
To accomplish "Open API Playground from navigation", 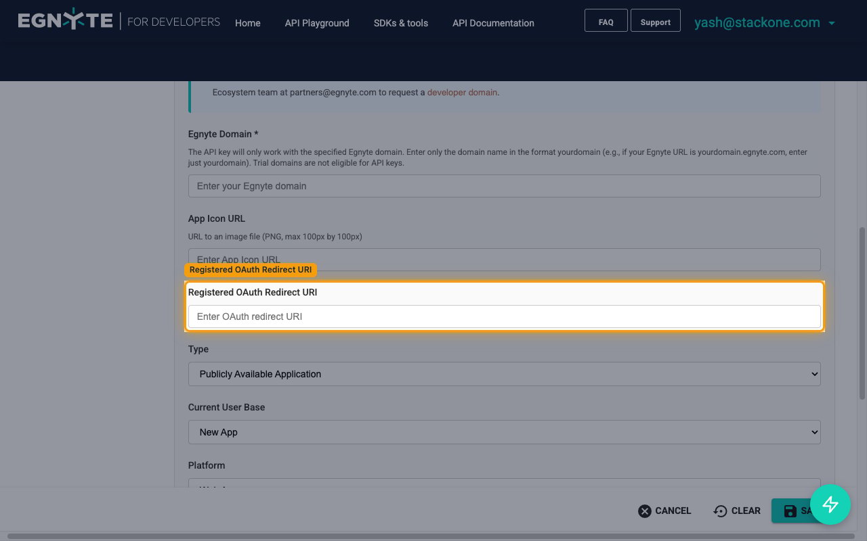I will pos(317,23).
